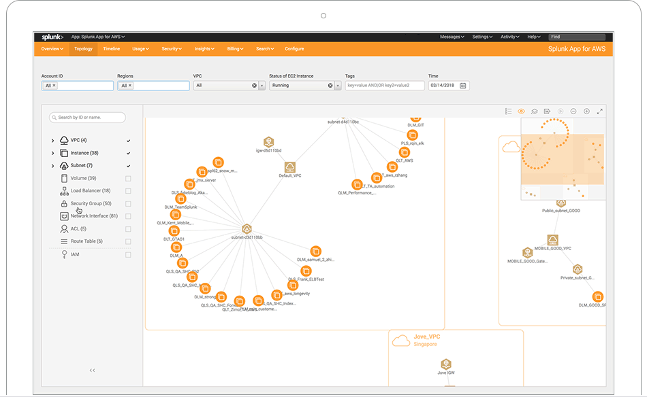Switch to the Topology tab
Image resolution: width=647 pixels, height=397 pixels.
(83, 48)
